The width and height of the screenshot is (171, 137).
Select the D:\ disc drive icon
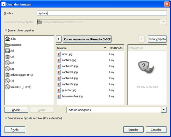(x=8, y=63)
